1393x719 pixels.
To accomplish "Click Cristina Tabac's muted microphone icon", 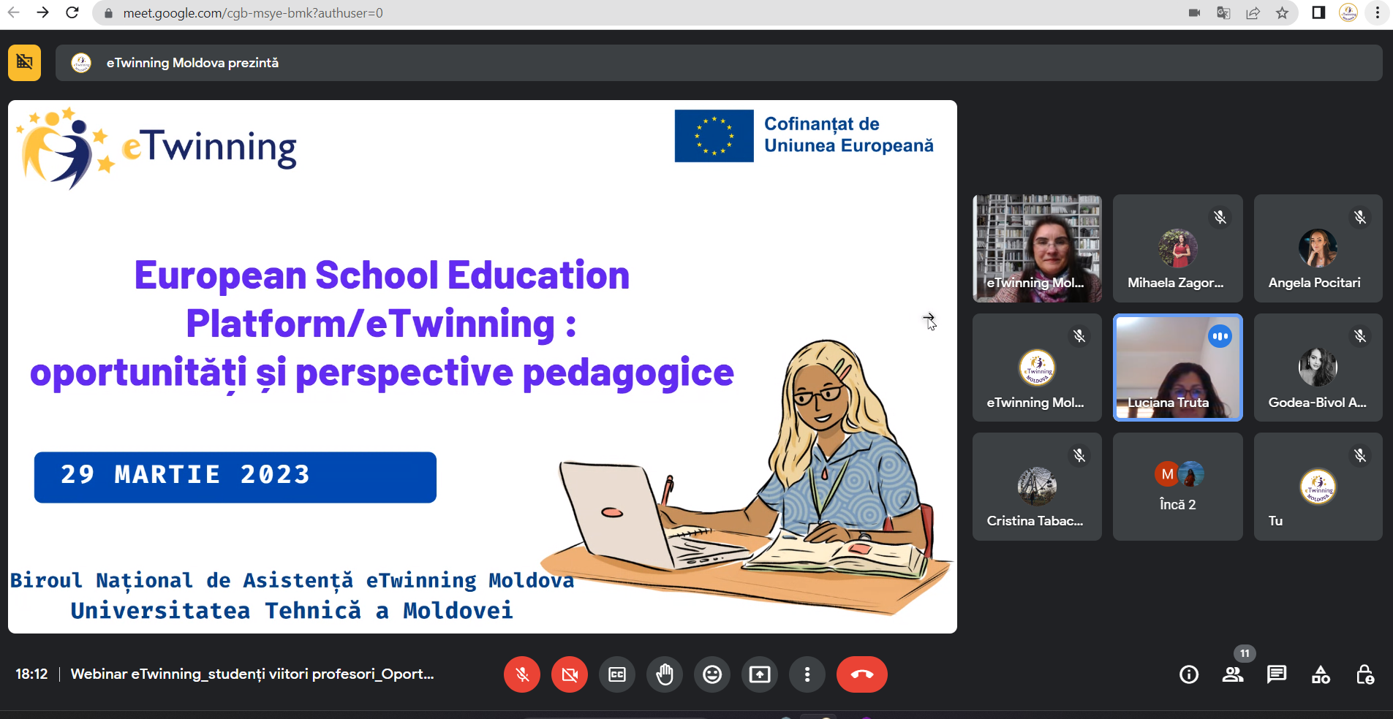I will 1079,456.
